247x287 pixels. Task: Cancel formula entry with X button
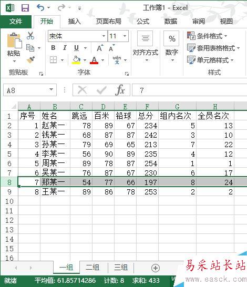click(83, 90)
